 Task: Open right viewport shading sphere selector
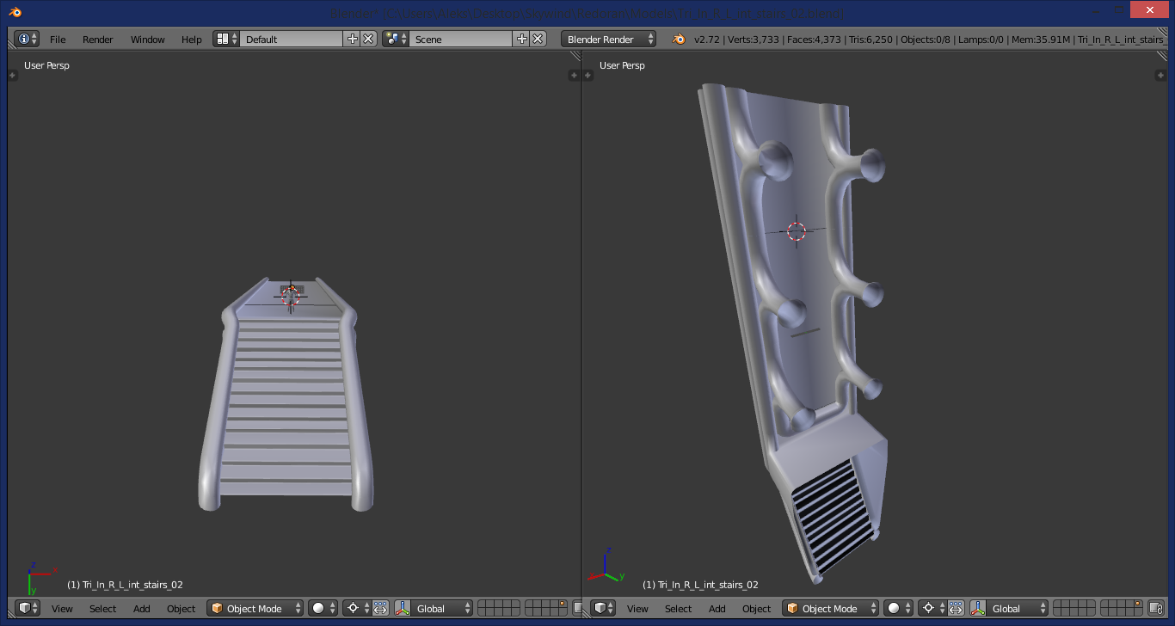[899, 608]
